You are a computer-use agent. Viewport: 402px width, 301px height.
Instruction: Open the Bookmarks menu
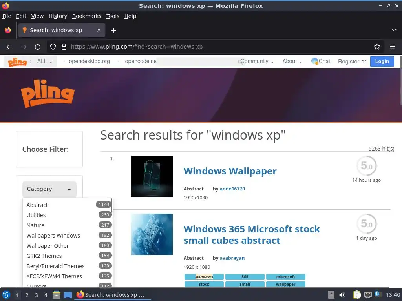pyautogui.click(x=87, y=16)
